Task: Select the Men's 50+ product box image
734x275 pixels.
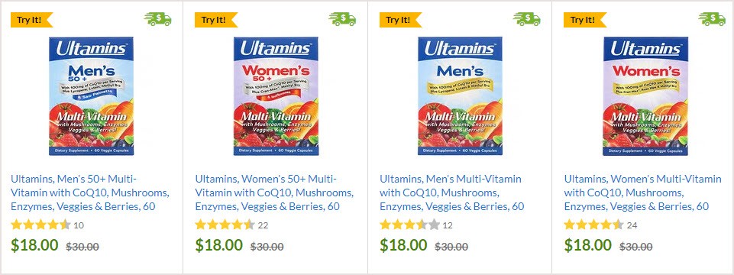Action: (92, 96)
